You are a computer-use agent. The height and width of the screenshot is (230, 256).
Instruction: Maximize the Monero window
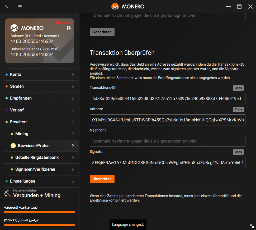(x=239, y=7)
